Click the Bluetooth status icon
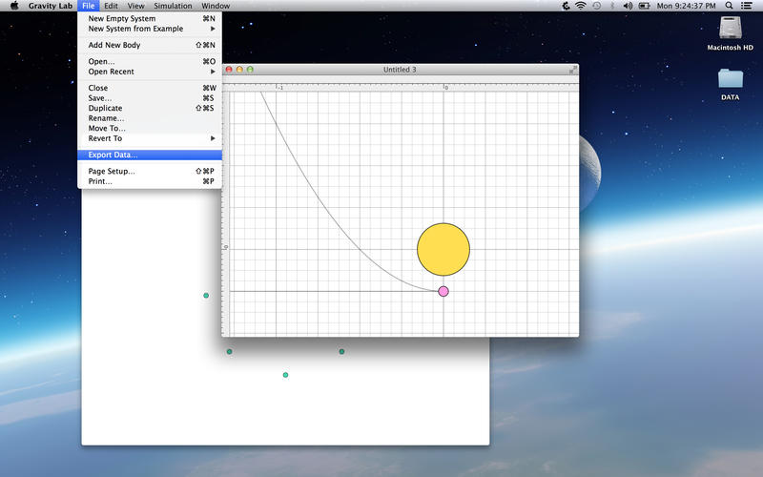The width and height of the screenshot is (763, 477). point(612,6)
